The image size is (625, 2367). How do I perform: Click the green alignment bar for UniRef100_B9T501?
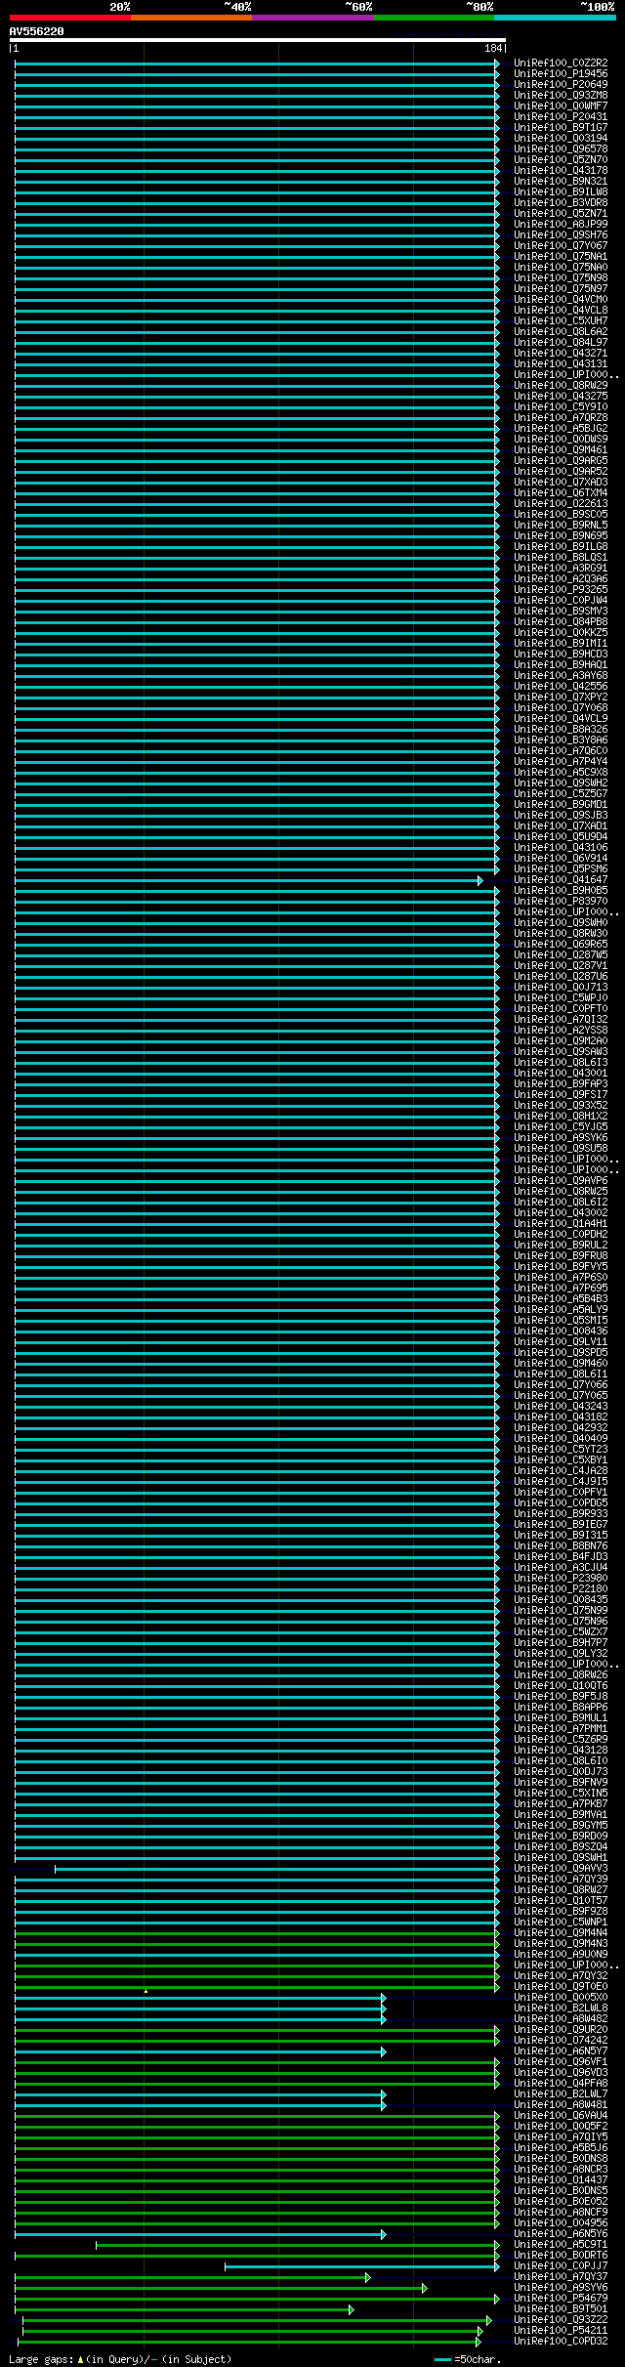click(184, 2309)
